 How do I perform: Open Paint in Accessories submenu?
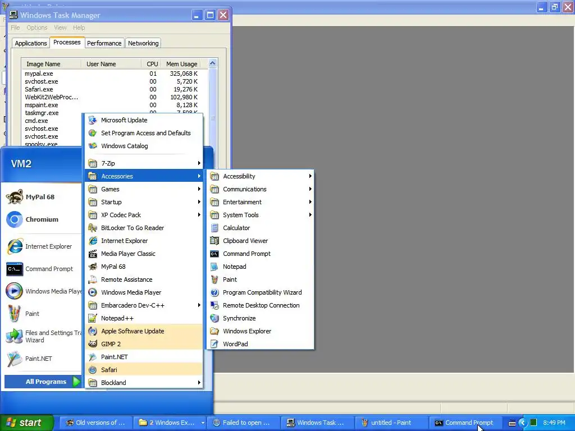[261, 279]
